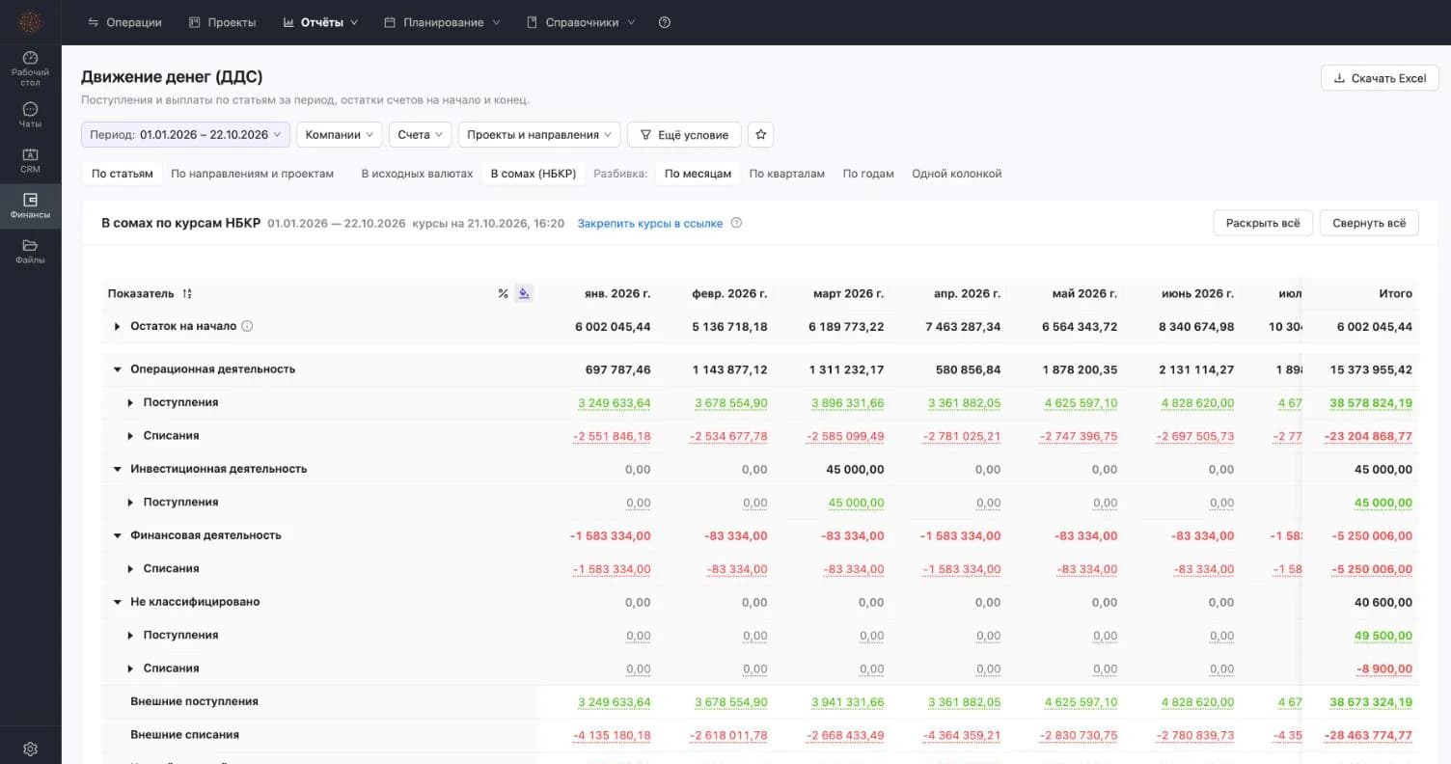Collapse the Операционная деятельность row
This screenshot has height=764, width=1451.
click(117, 369)
